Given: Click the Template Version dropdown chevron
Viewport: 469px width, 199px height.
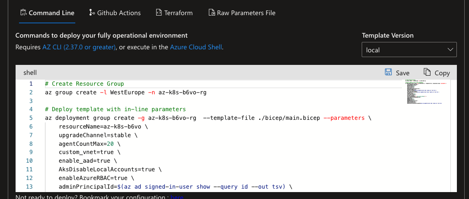Looking at the screenshot, I should [x=450, y=50].
